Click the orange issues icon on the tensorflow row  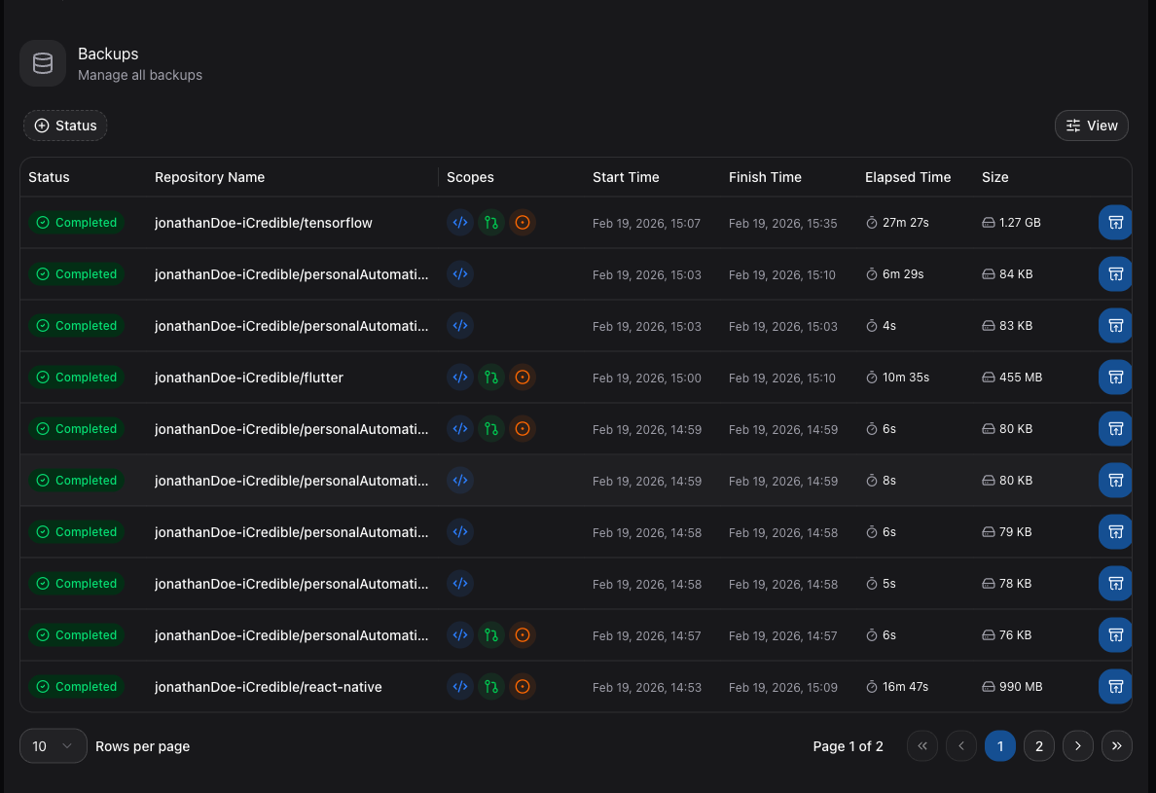[523, 222]
